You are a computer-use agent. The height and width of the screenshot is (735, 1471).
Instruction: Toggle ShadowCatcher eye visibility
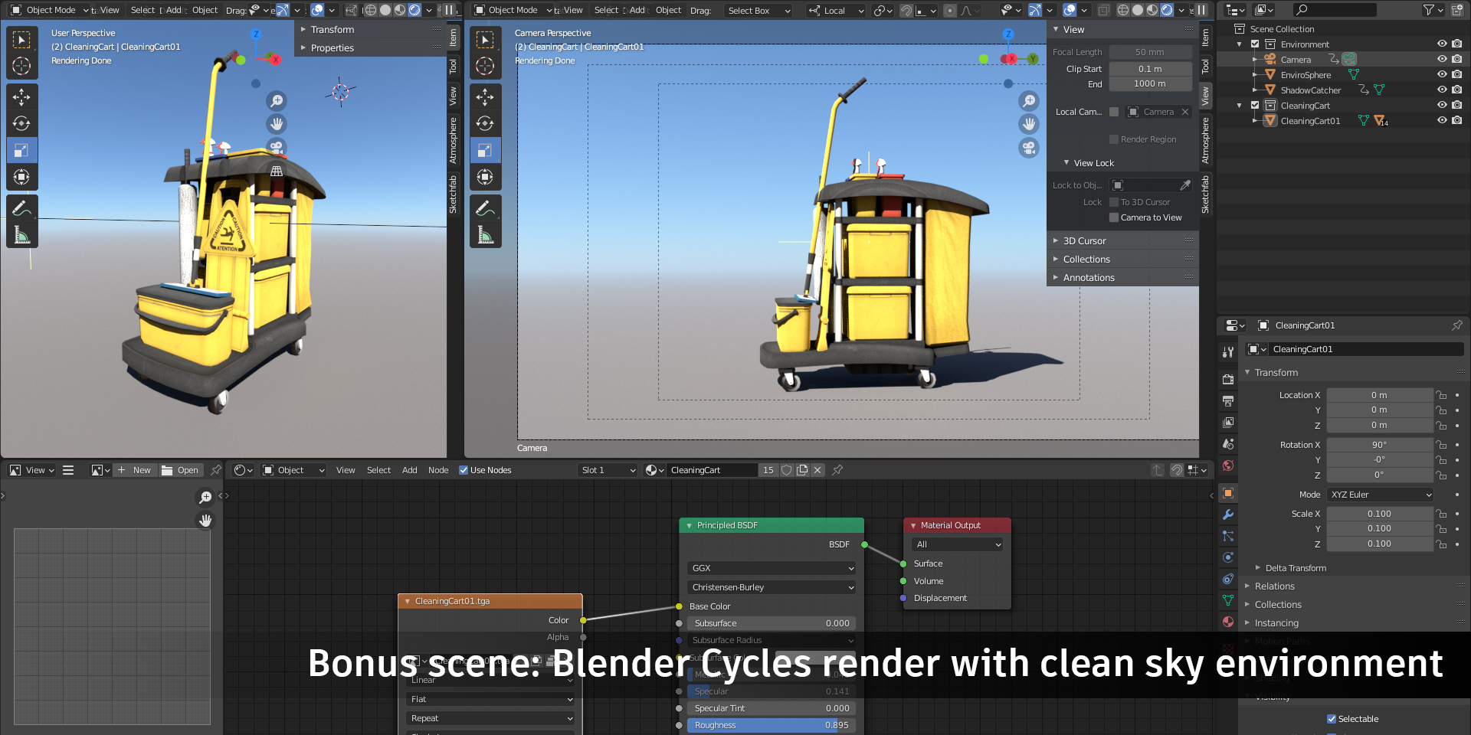click(1442, 90)
